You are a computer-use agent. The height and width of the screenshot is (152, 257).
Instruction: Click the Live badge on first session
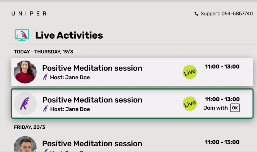click(x=190, y=72)
